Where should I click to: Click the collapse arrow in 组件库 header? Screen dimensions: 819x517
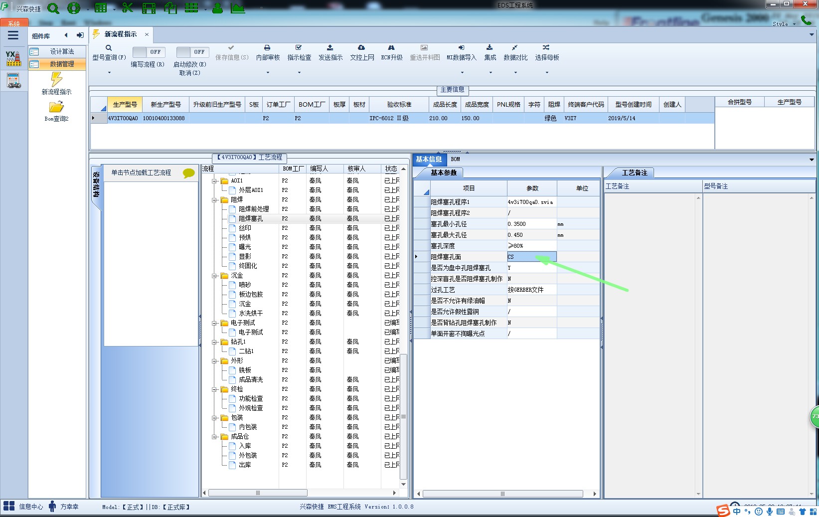coord(66,35)
